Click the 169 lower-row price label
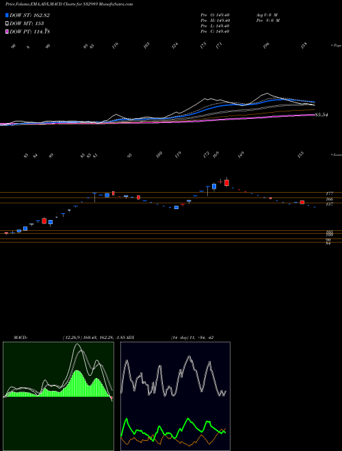Image resolution: width=342 pixels, height=451 pixels. (x=215, y=154)
